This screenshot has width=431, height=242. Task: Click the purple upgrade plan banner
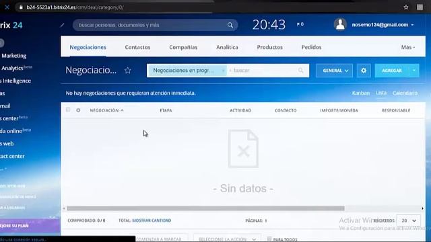[x=30, y=226]
